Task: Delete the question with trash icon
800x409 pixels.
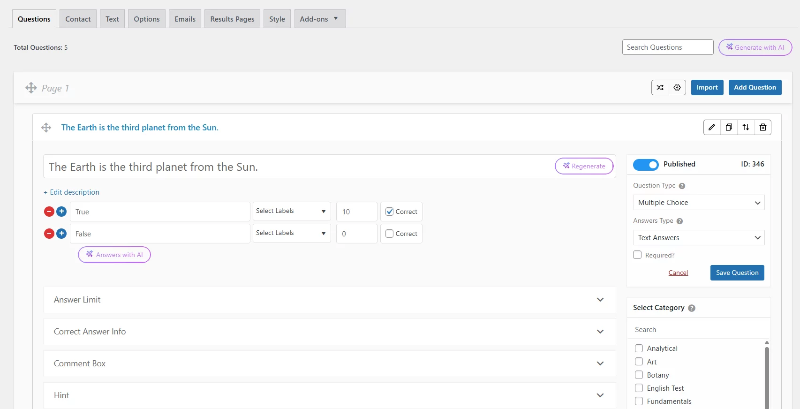Action: (x=763, y=127)
